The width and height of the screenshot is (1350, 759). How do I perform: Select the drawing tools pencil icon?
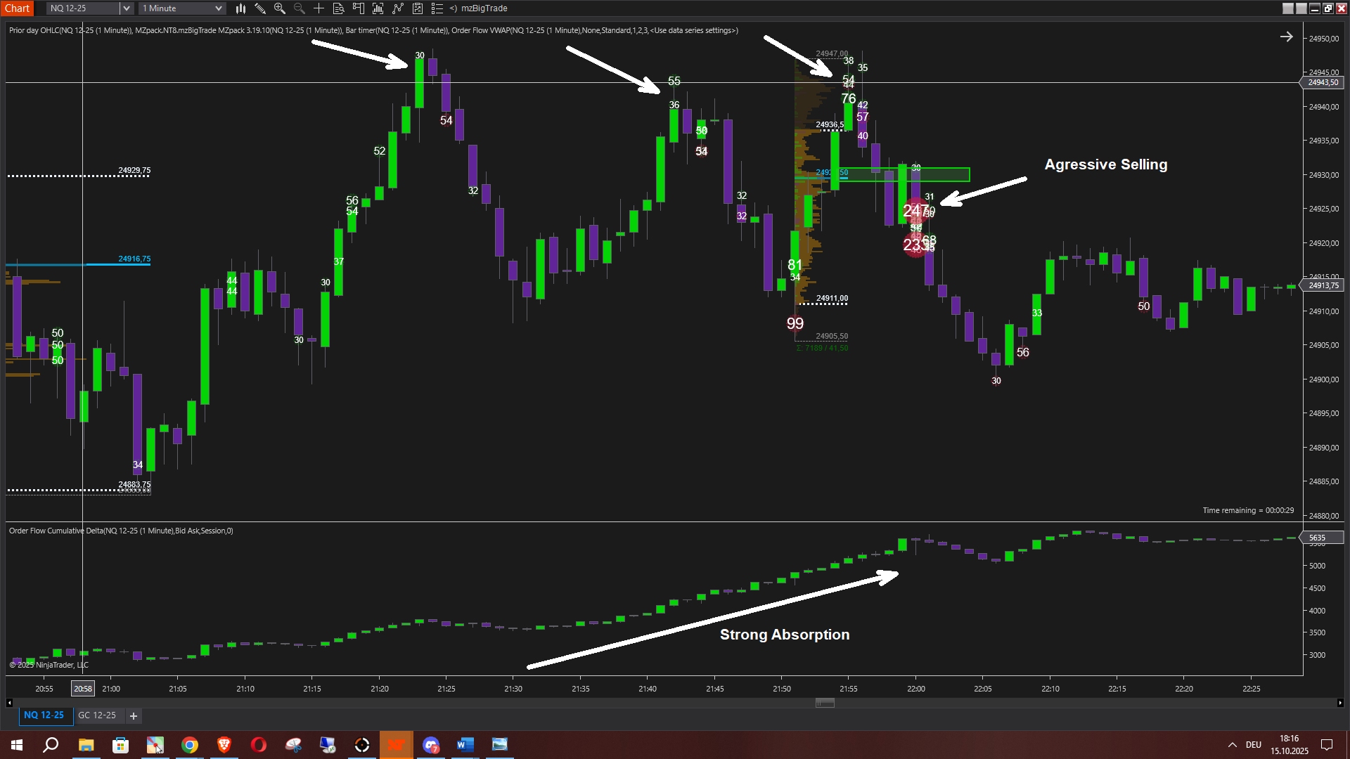(x=260, y=8)
